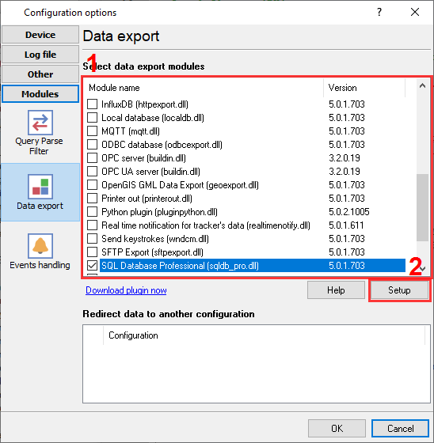Image resolution: width=434 pixels, height=443 pixels.
Task: Select the SQL Database Professional row text
Action: [x=180, y=266]
